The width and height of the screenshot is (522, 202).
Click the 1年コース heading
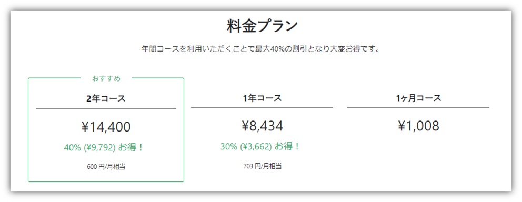(x=262, y=98)
